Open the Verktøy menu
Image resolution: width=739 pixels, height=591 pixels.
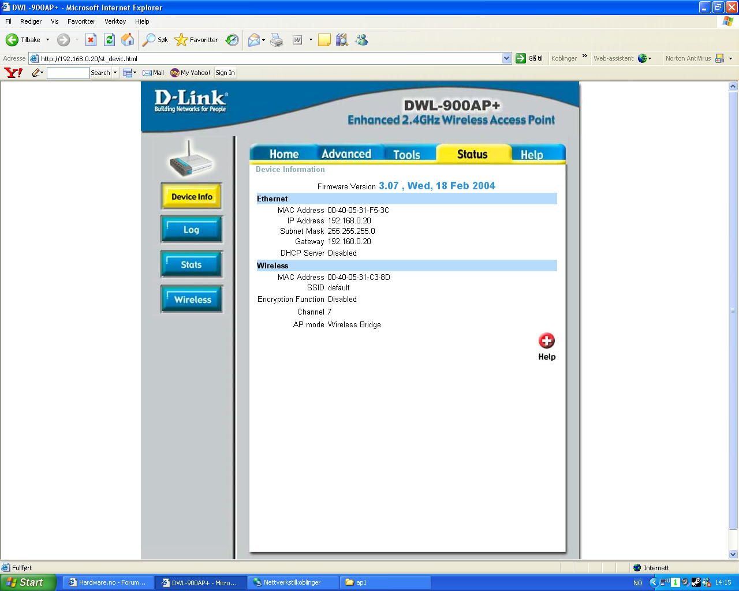(x=115, y=21)
